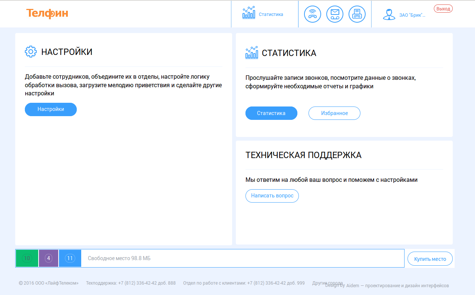The width and height of the screenshot is (475, 295).
Task: Open the blue Статистика button
Action: [271, 113]
